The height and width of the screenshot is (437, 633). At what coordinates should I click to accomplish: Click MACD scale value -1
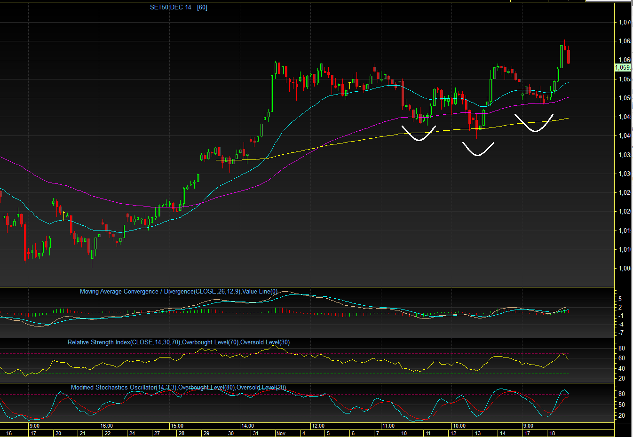click(620, 316)
